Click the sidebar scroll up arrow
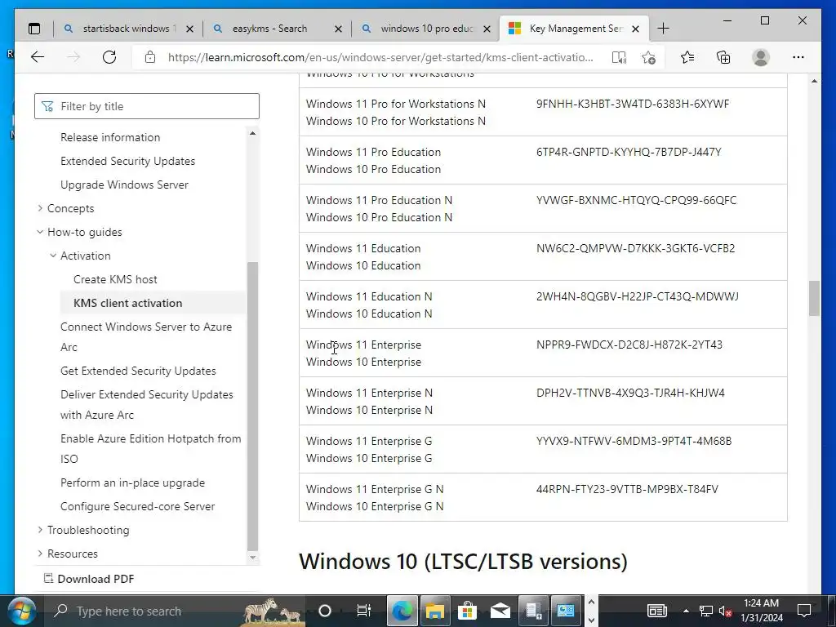 pyautogui.click(x=253, y=133)
